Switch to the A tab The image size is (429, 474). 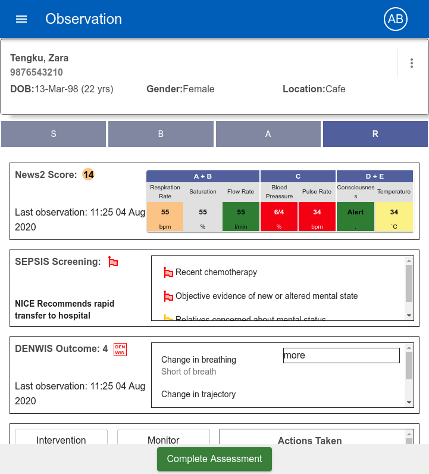coord(268,134)
